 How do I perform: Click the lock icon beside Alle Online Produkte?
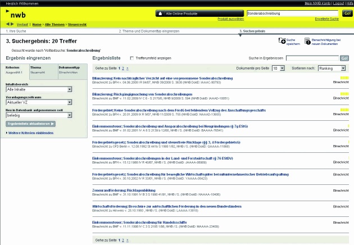coord(160,12)
